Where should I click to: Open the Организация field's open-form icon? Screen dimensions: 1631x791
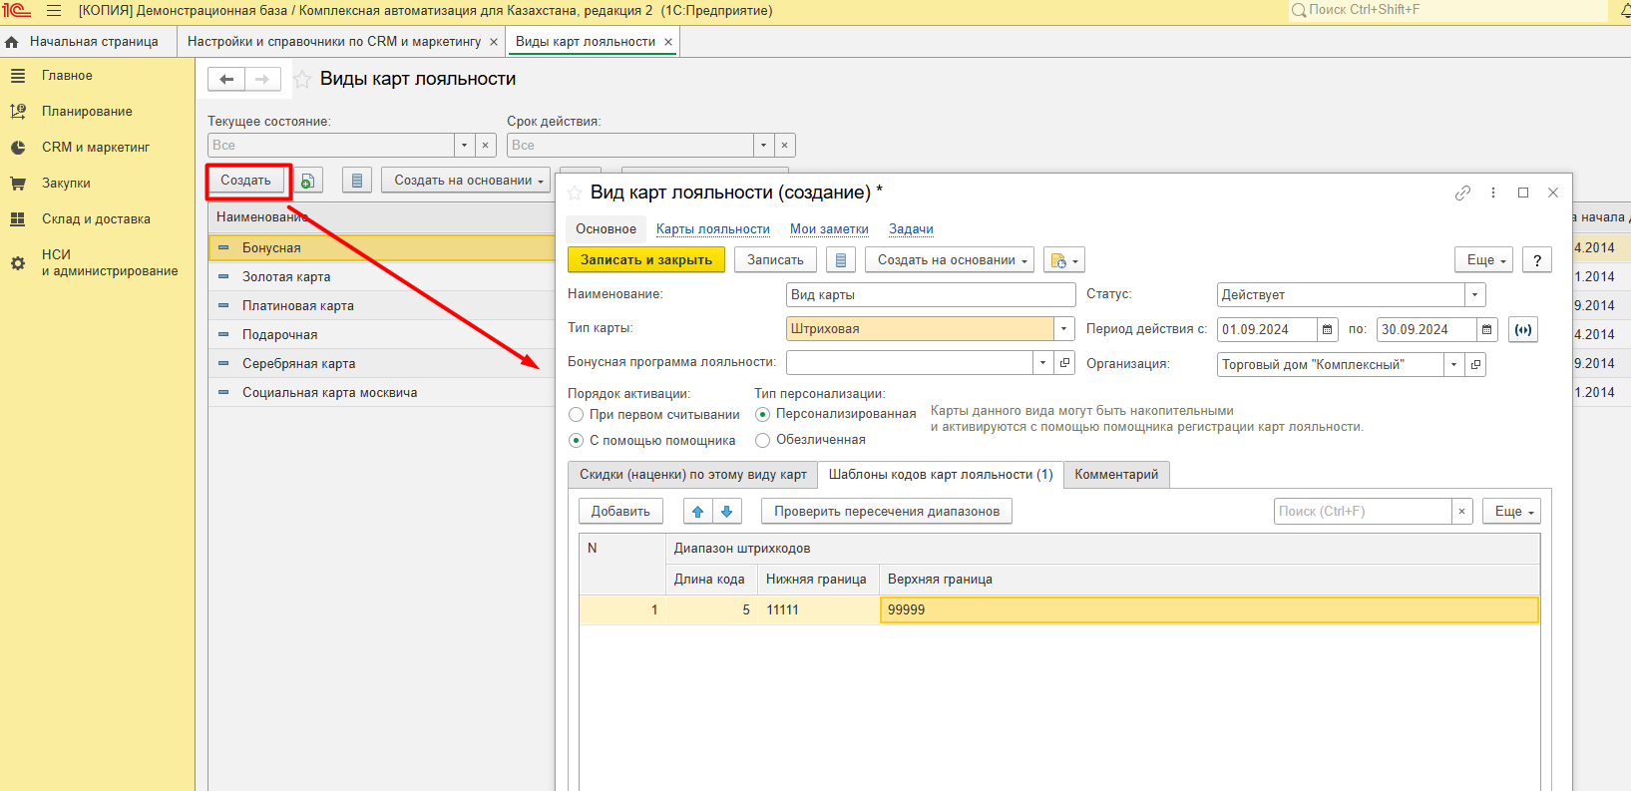1476,364
